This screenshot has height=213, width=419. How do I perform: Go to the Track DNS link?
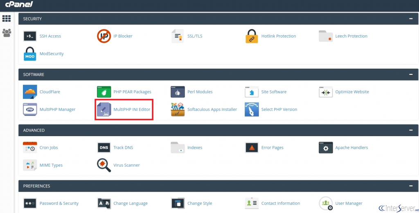123,148
